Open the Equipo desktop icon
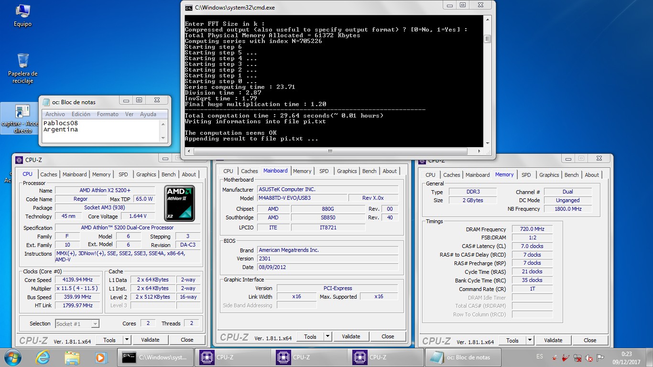 click(22, 15)
